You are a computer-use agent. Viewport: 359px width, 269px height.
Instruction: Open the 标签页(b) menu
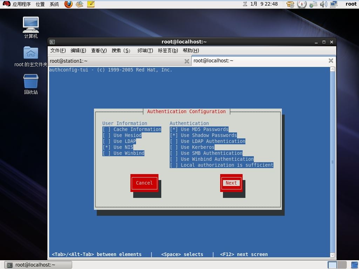pyautogui.click(x=168, y=50)
